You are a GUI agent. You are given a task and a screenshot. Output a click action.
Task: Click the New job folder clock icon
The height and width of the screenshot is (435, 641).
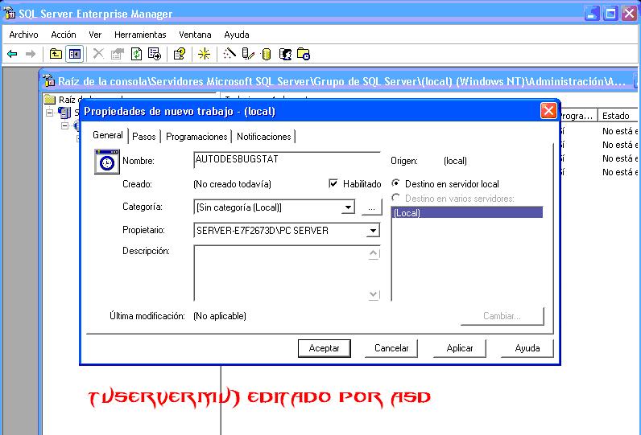click(x=304, y=54)
